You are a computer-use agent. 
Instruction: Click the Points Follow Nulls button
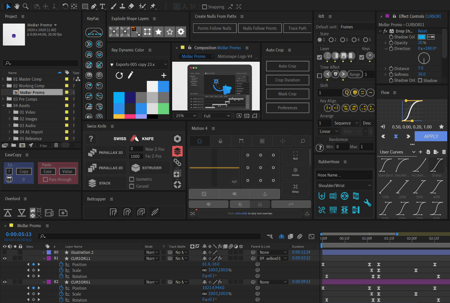click(x=214, y=28)
